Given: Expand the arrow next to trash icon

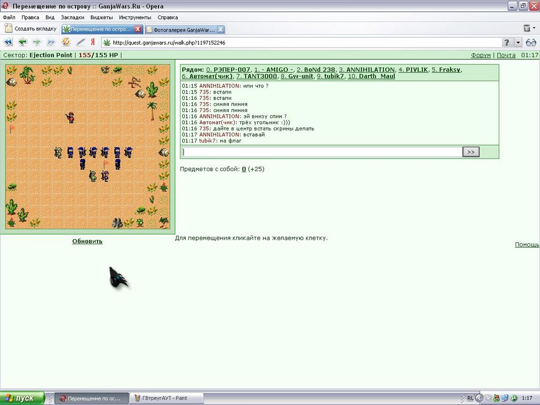Looking at the screenshot, I should tap(534, 28).
